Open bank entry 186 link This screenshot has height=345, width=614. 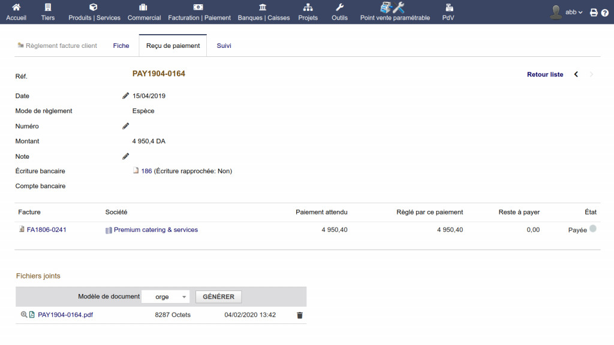[146, 171]
